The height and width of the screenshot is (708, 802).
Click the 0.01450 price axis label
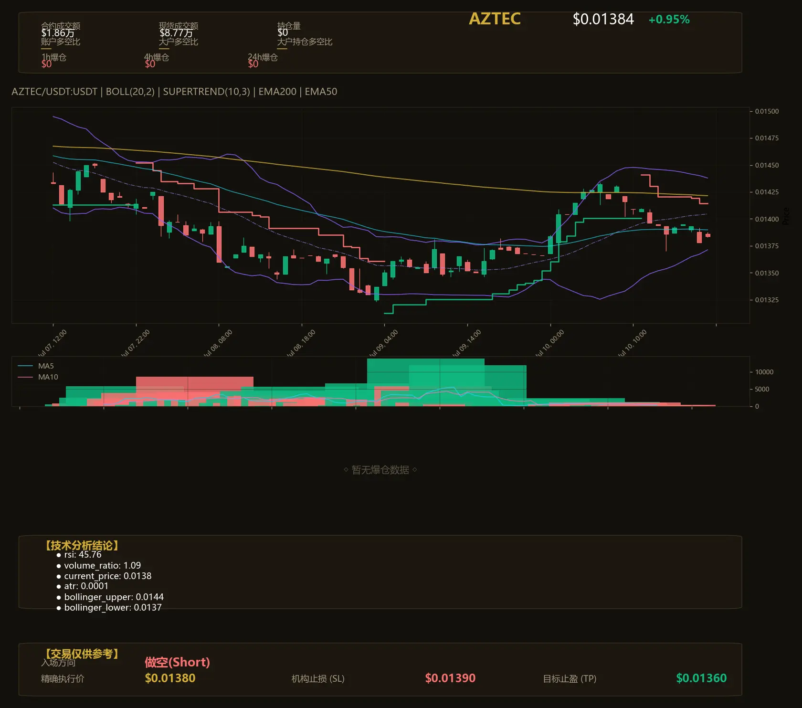click(767, 165)
